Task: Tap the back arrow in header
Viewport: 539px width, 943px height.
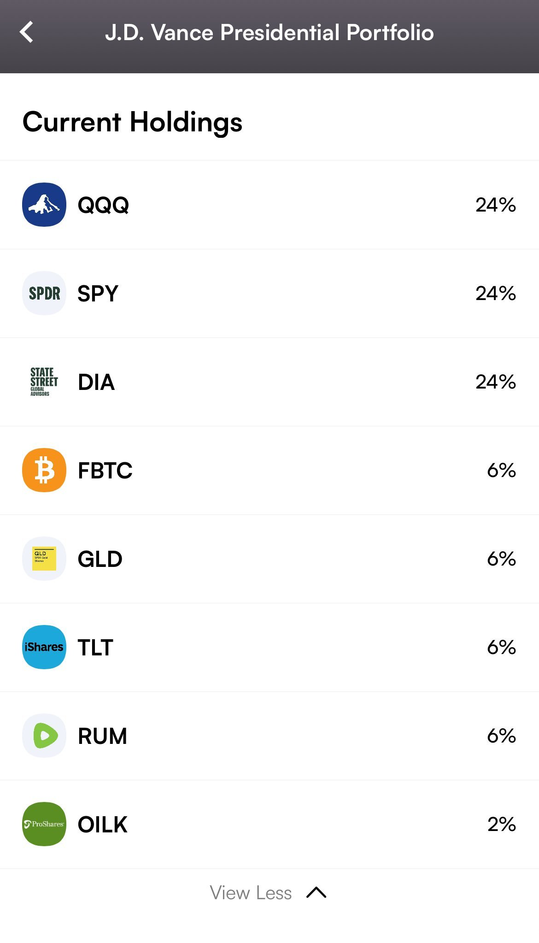Action: click(27, 32)
